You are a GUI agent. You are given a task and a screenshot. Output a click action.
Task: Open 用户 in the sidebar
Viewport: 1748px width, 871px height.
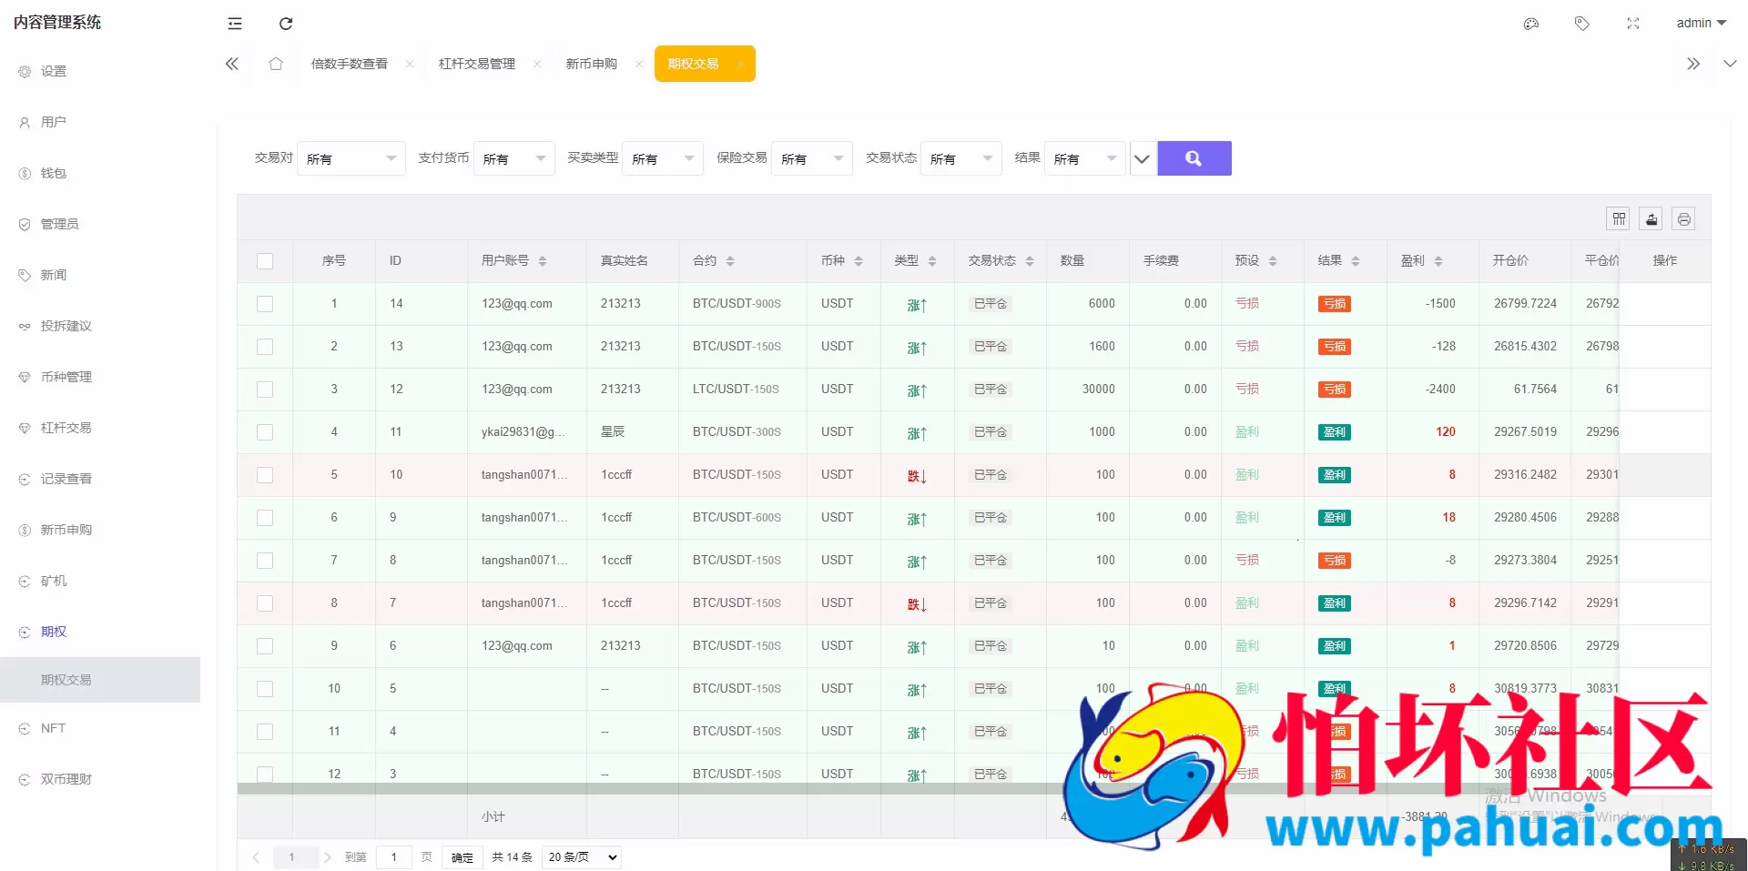click(x=100, y=122)
